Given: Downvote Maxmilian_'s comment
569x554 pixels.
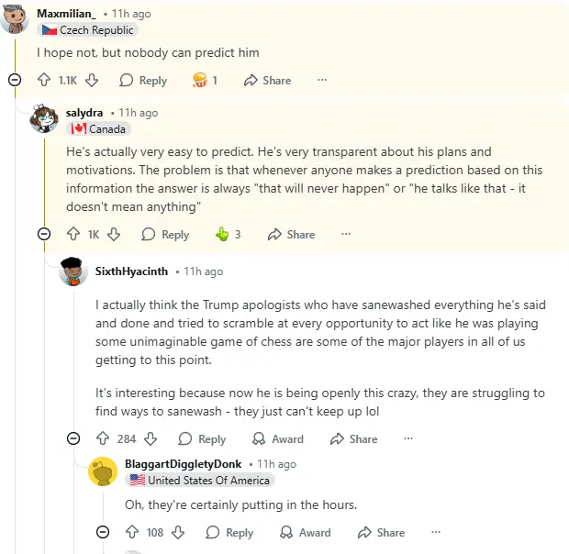Looking at the screenshot, I should pyautogui.click(x=92, y=81).
